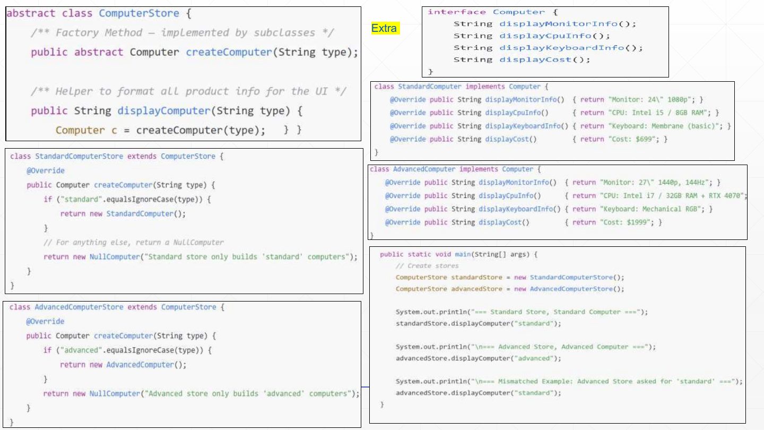
Task: Click "String displayCost();" in the interface
Action: pos(522,59)
